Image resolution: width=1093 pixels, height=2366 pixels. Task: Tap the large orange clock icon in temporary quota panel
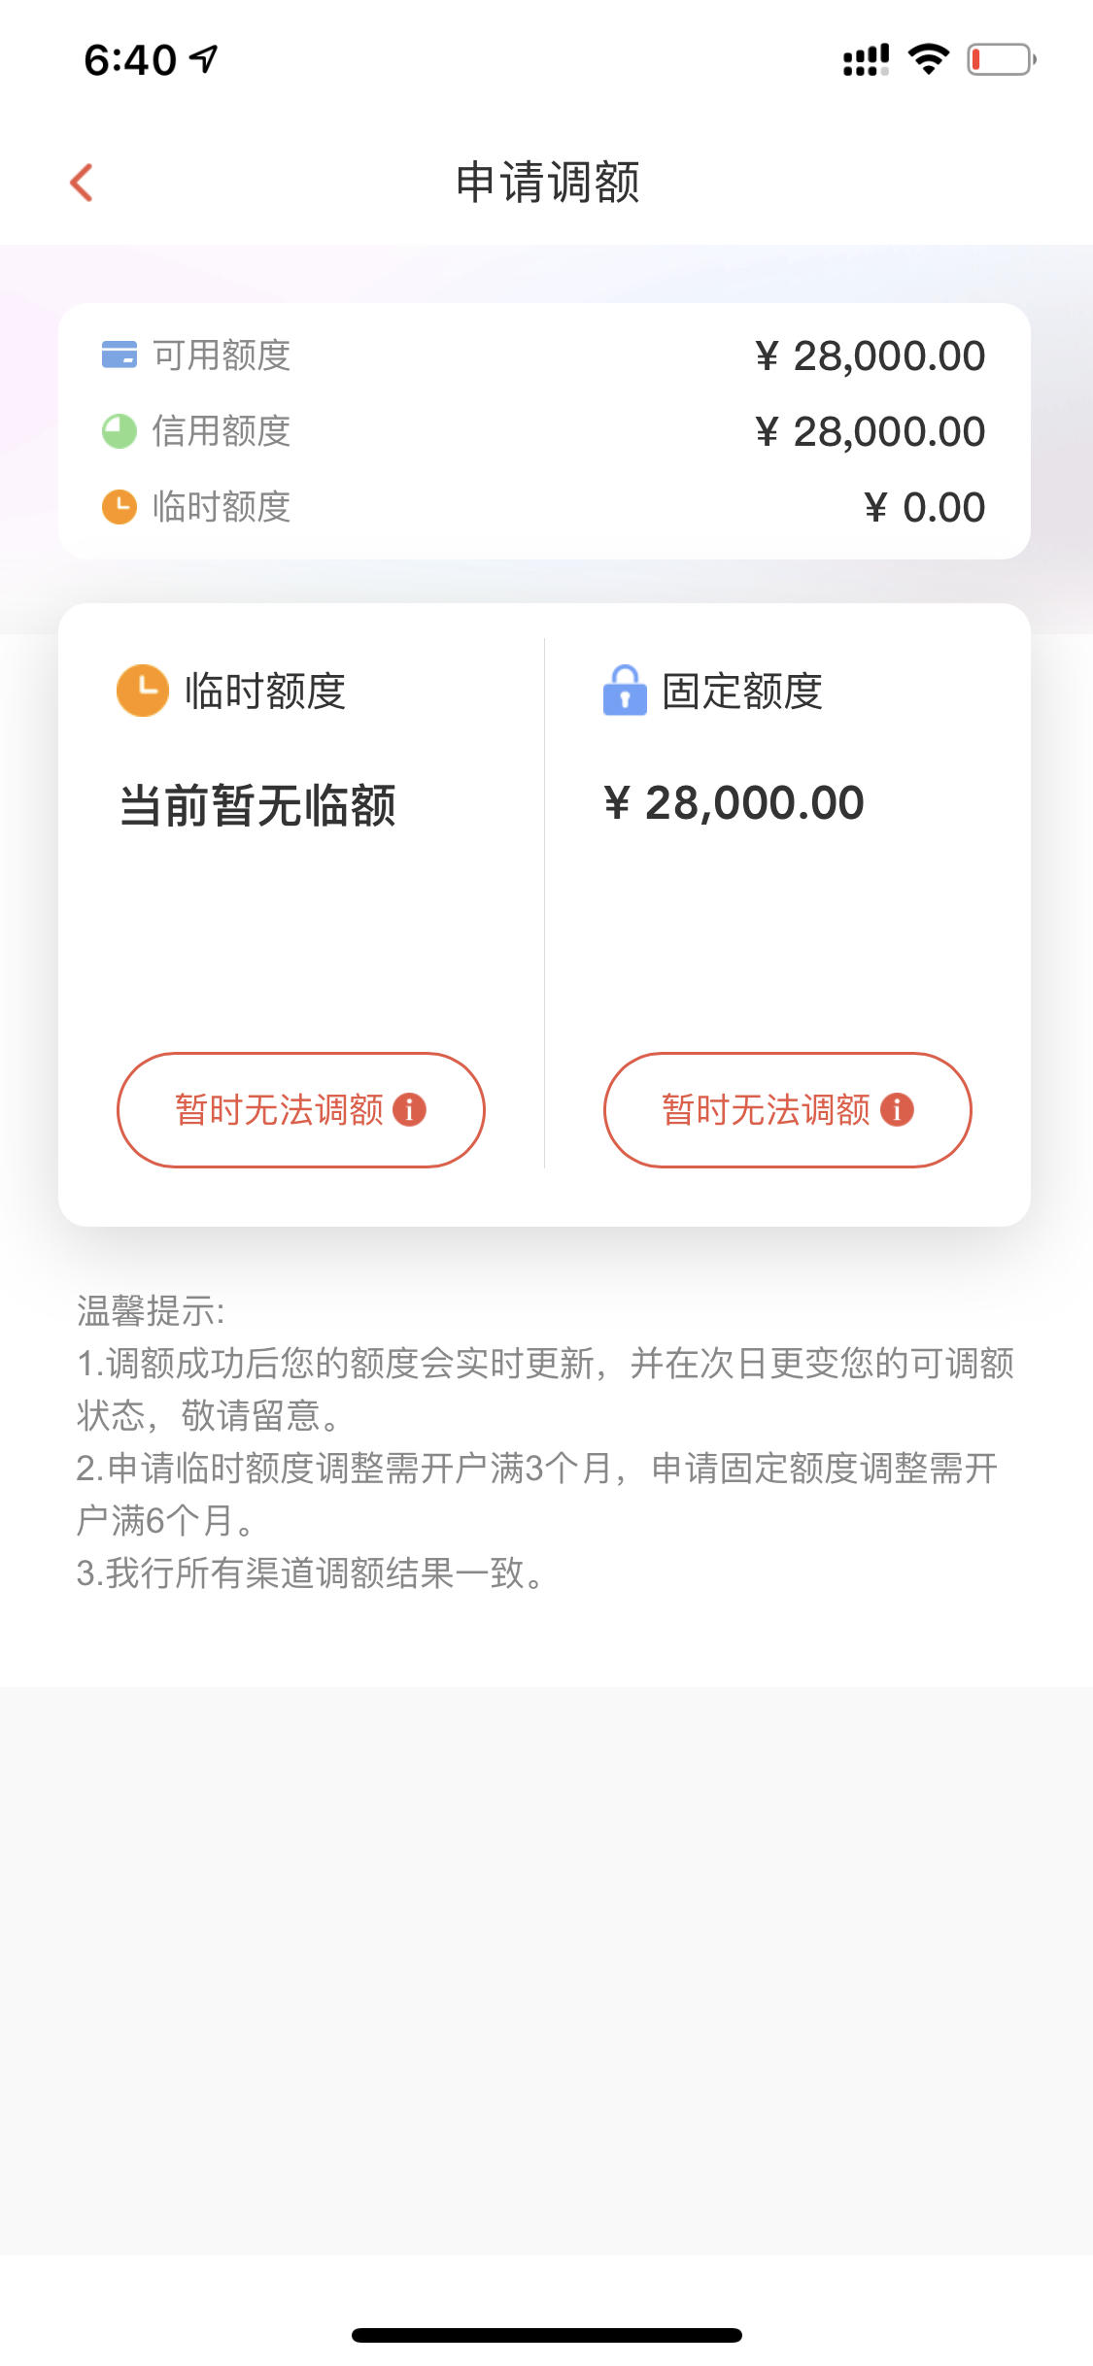pyautogui.click(x=143, y=691)
